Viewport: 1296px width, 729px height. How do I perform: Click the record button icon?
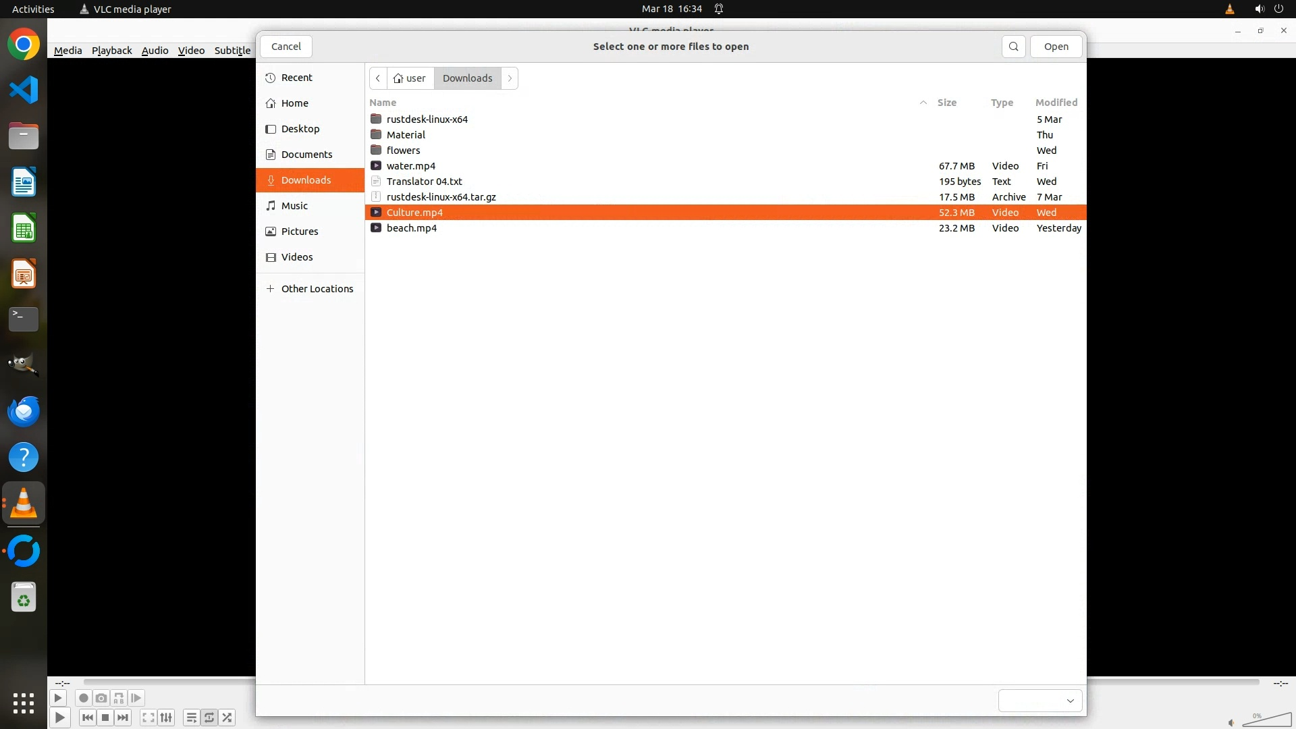tap(84, 698)
